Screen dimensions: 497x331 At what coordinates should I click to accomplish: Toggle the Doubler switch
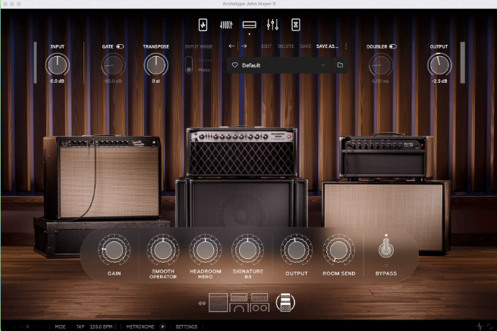pos(392,46)
